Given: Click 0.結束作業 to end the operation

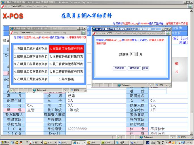Looking at the screenshot, I should click(x=66, y=79).
